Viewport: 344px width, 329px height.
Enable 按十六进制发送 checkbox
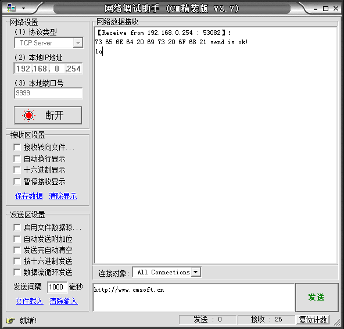click(x=17, y=261)
